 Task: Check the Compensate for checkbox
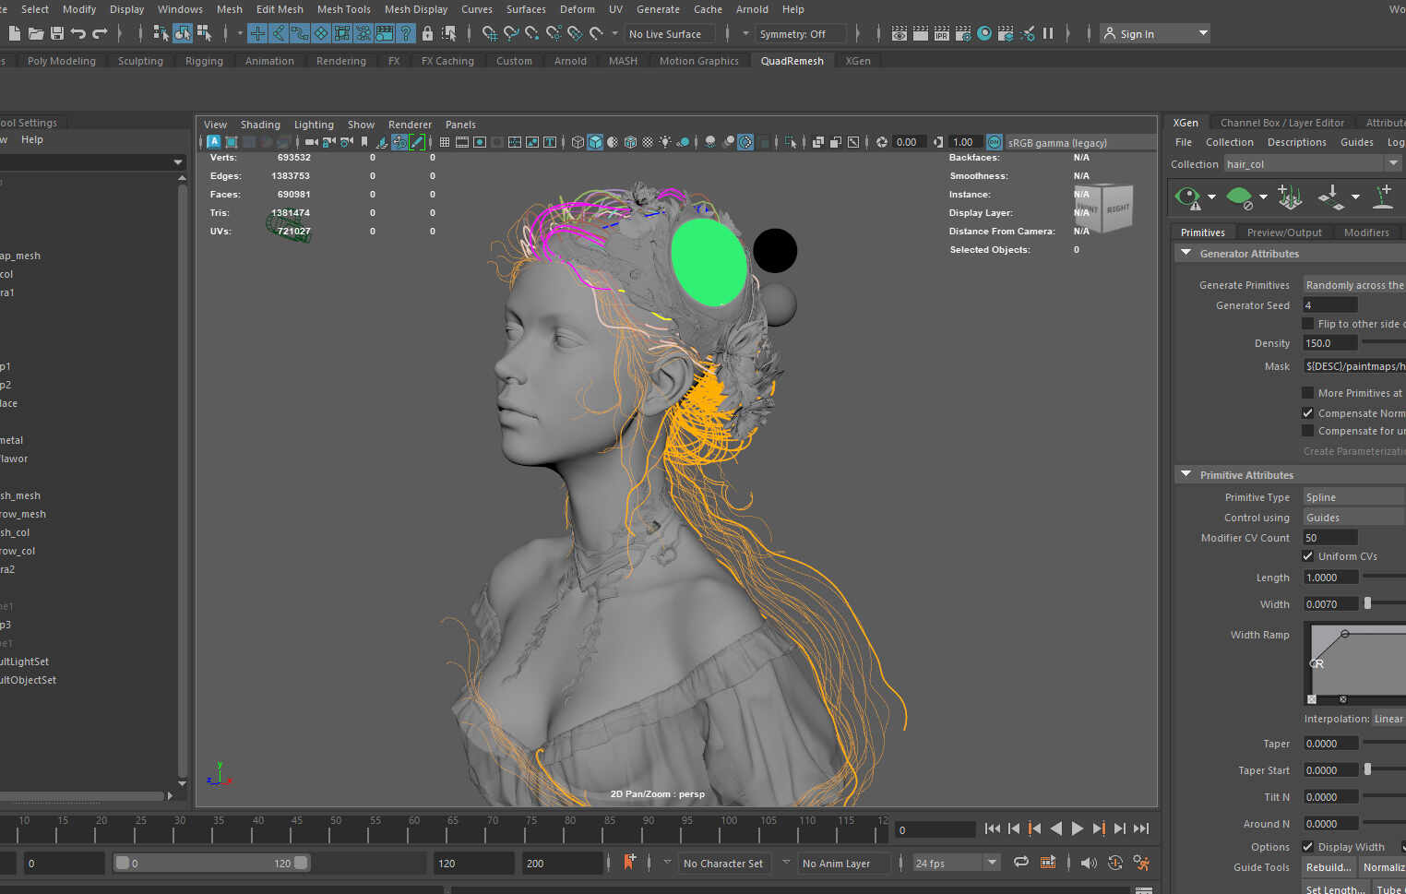pos(1307,431)
